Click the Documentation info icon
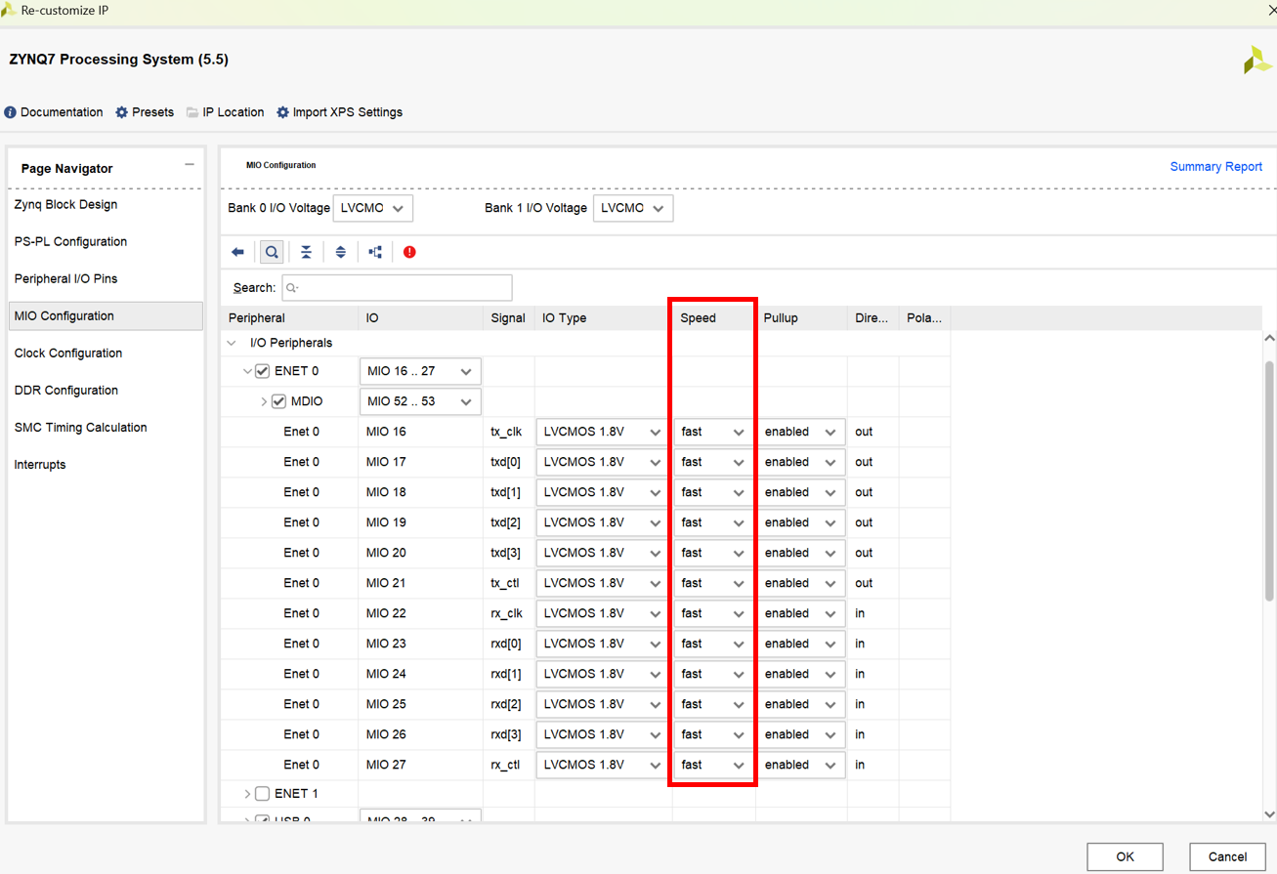The image size is (1277, 874). click(10, 112)
